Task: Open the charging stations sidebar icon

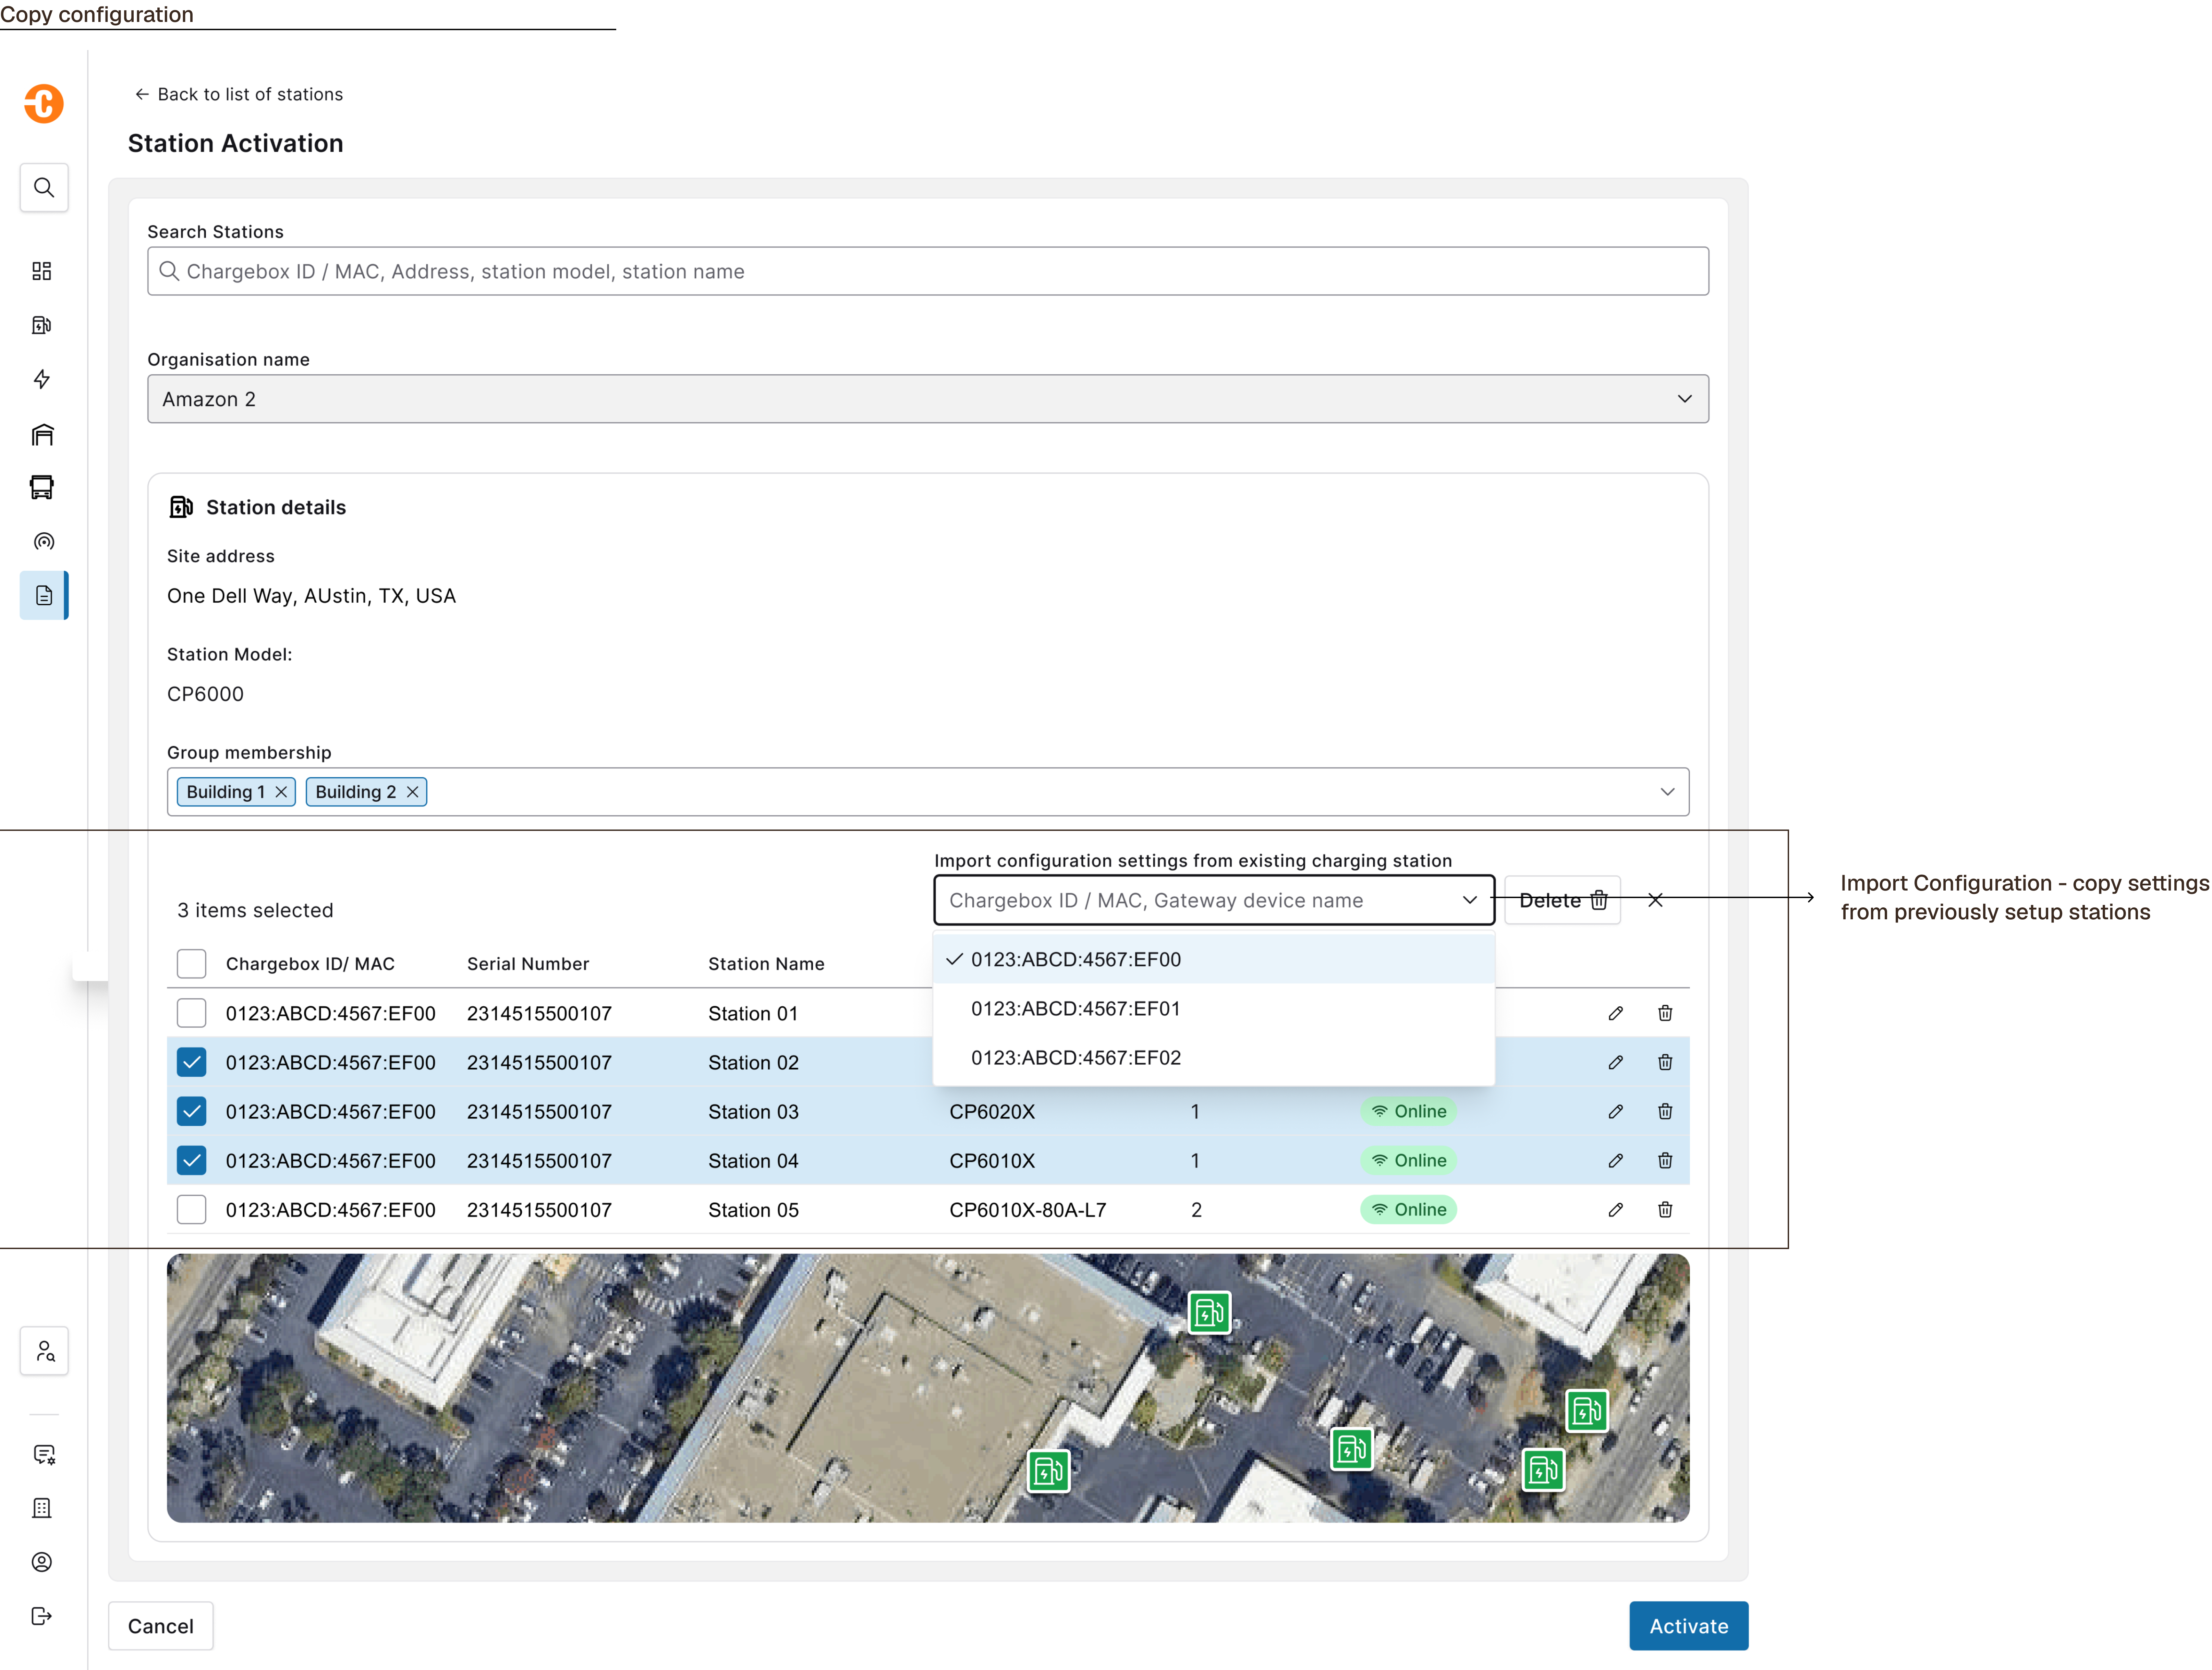Action: pyautogui.click(x=42, y=325)
